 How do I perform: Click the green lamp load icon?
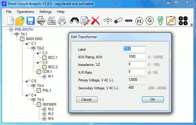coord(160,21)
